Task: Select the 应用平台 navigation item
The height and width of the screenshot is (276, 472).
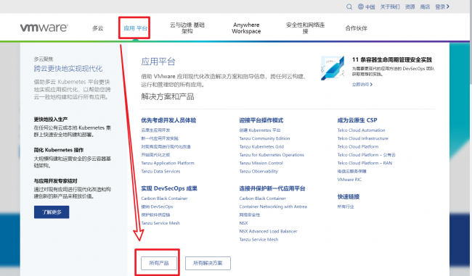Action: [x=136, y=28]
